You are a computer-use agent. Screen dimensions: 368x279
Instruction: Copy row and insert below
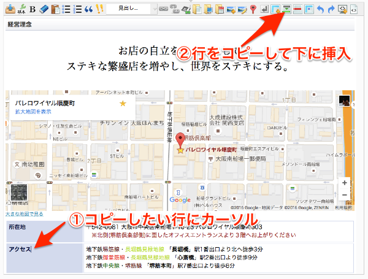(286, 9)
